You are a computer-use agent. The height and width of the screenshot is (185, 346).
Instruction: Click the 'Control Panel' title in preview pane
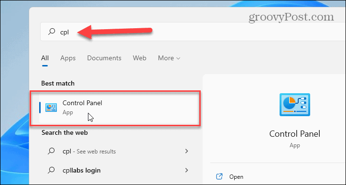tap(295, 134)
